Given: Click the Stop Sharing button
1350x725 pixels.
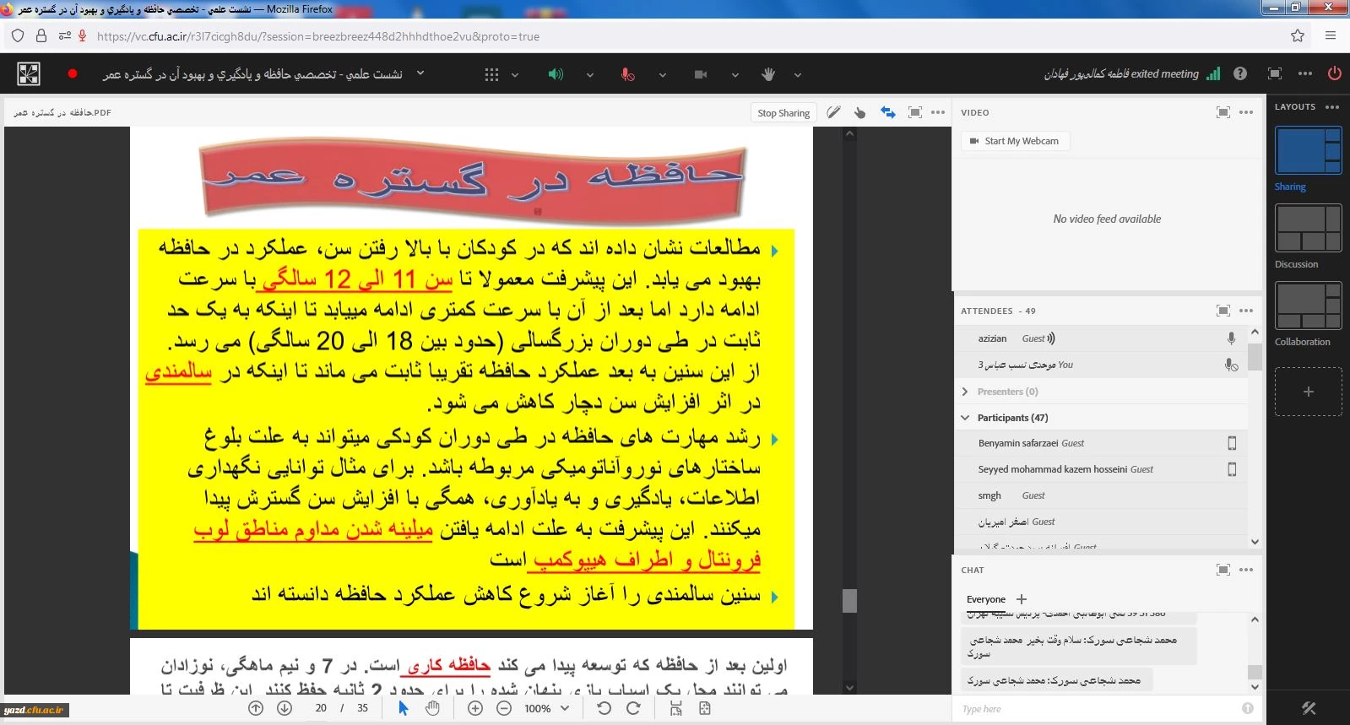Looking at the screenshot, I should 783,113.
